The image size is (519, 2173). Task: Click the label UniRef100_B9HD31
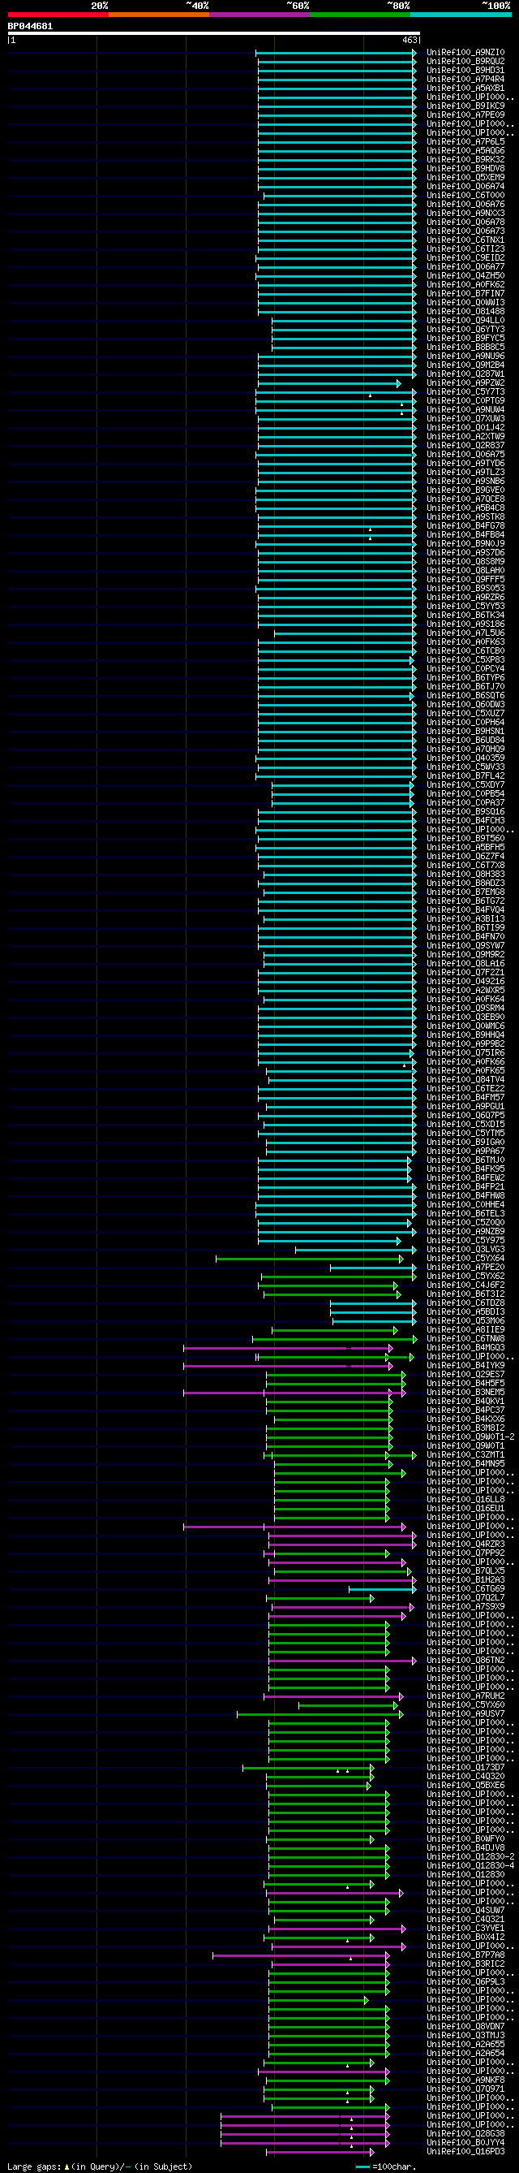click(x=466, y=70)
